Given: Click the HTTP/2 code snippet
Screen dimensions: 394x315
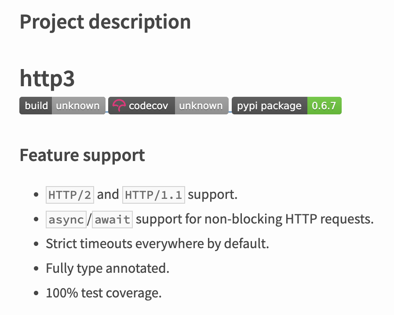Looking at the screenshot, I should click(x=70, y=195).
